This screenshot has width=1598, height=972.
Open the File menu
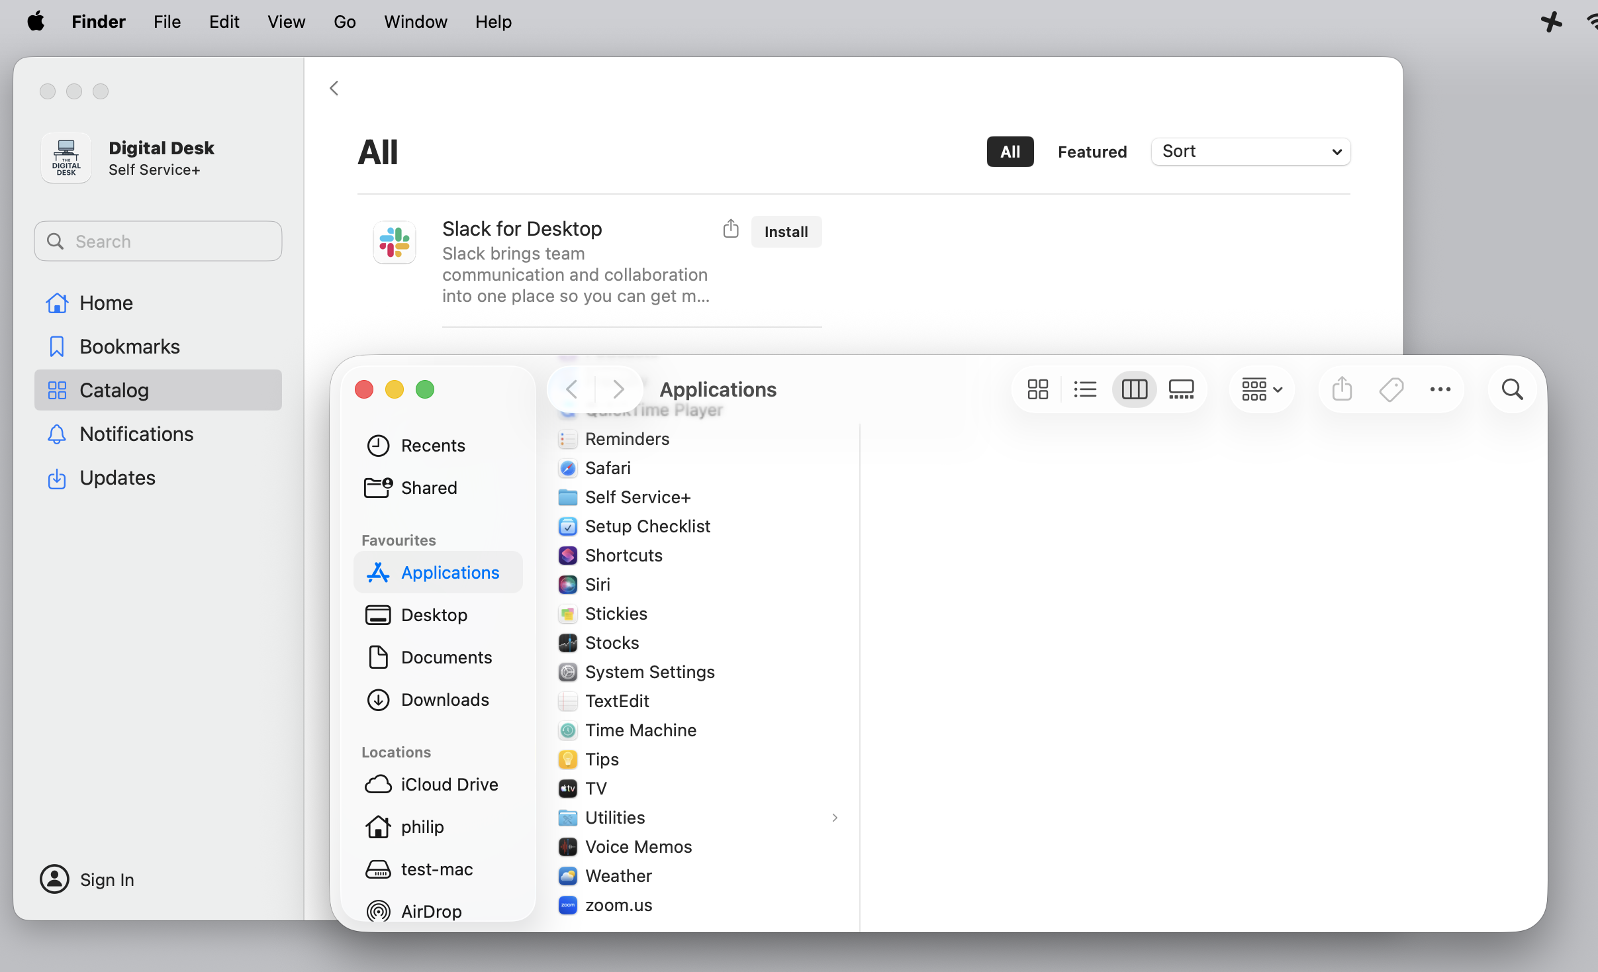click(x=167, y=22)
